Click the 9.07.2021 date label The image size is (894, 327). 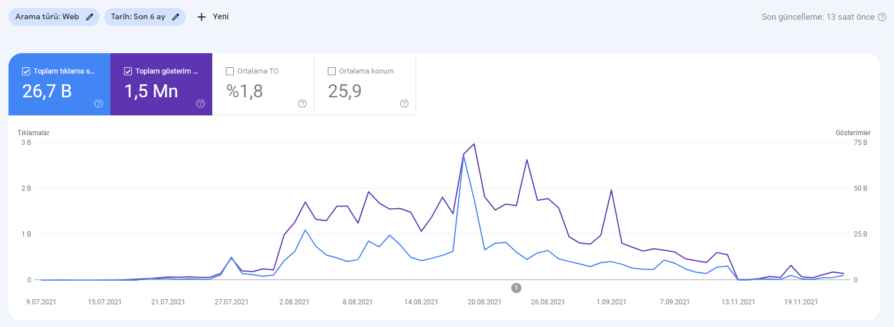(x=41, y=302)
